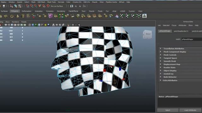This screenshot has height=113, width=202.
Task: Create a polygon pipe from the shelf
Action: [23, 16]
